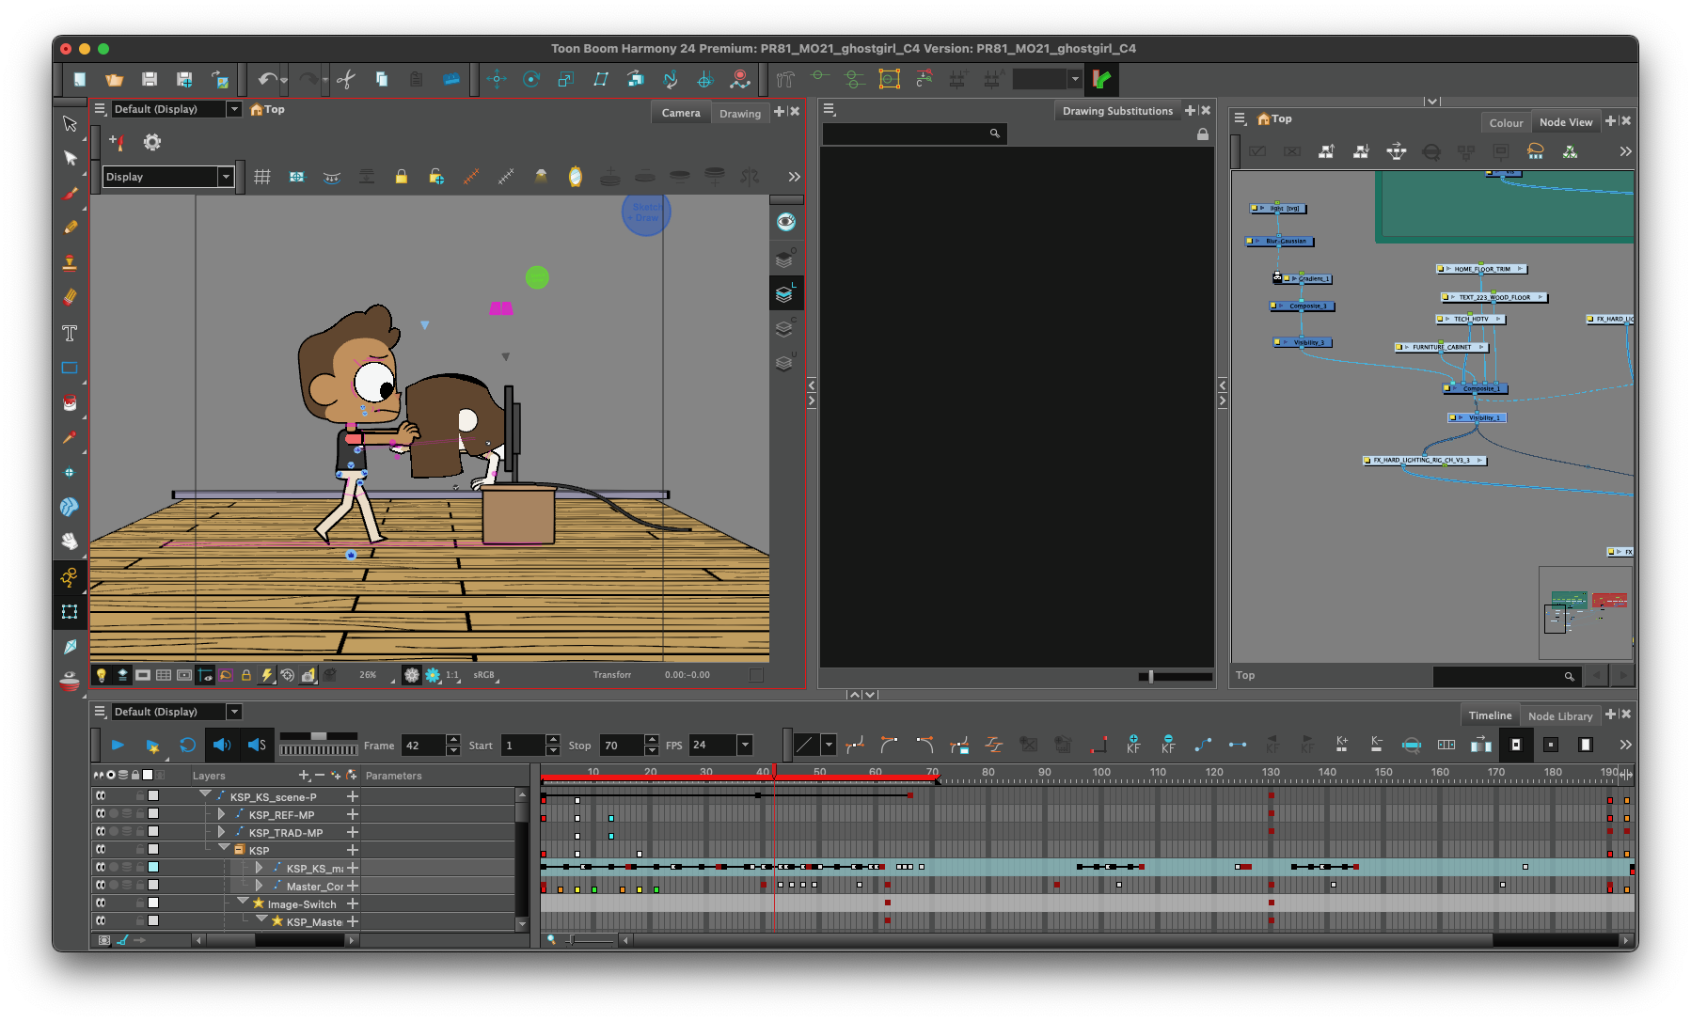Toggle sound scrubbing speaker S button
The image size is (1691, 1021).
[x=257, y=745]
